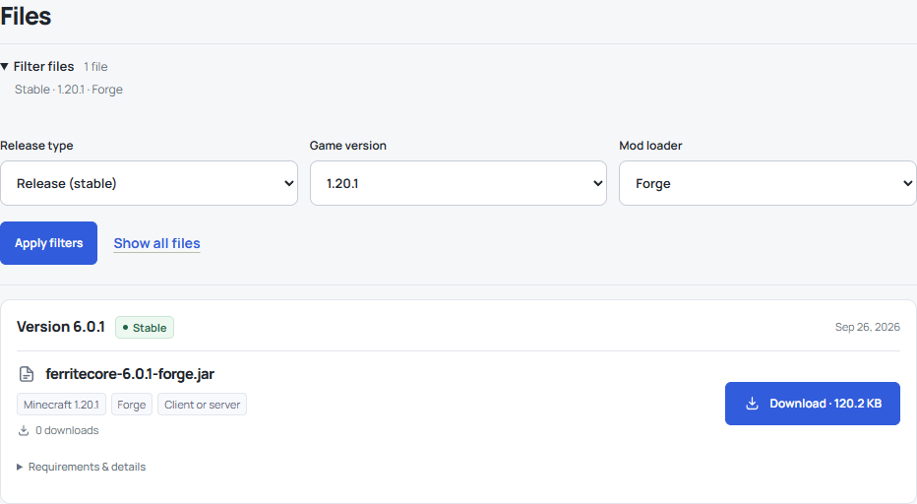Click the file document icon beside ferritecore-6.0.1-forge.jar
The width and height of the screenshot is (917, 504).
(27, 374)
